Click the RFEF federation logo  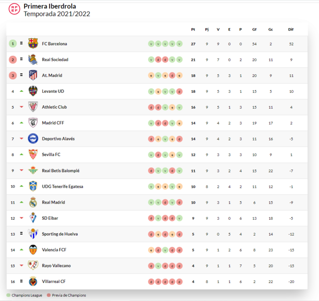point(14,9)
